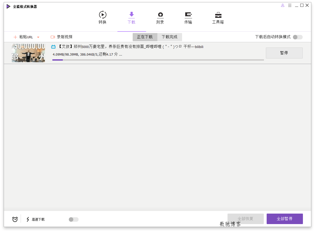Screen dimensions: 315x233
Task: Click 录制视频 label
Action: pyautogui.click(x=64, y=37)
